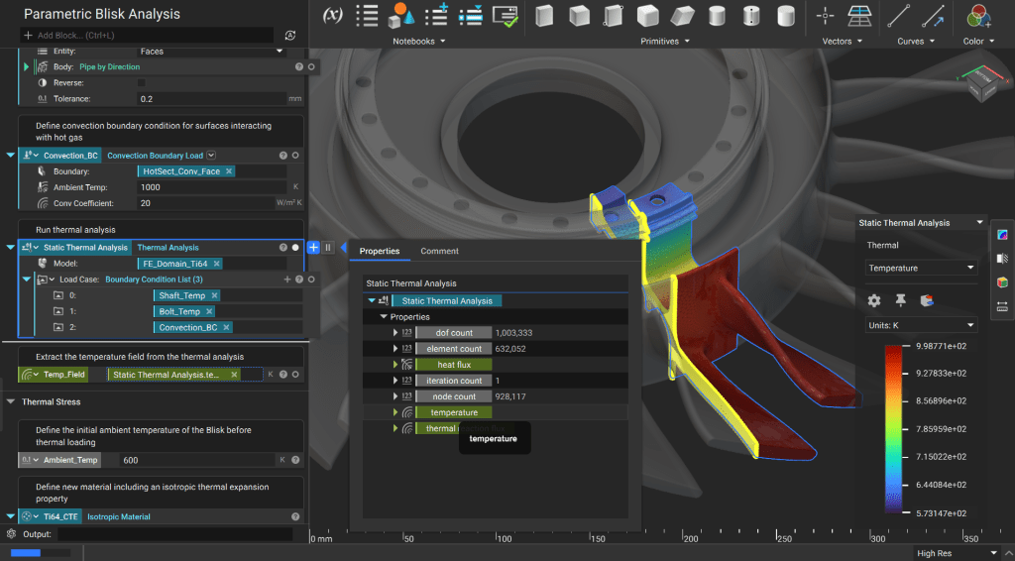Toggle visibility circle of Temp_Field block

pos(295,375)
